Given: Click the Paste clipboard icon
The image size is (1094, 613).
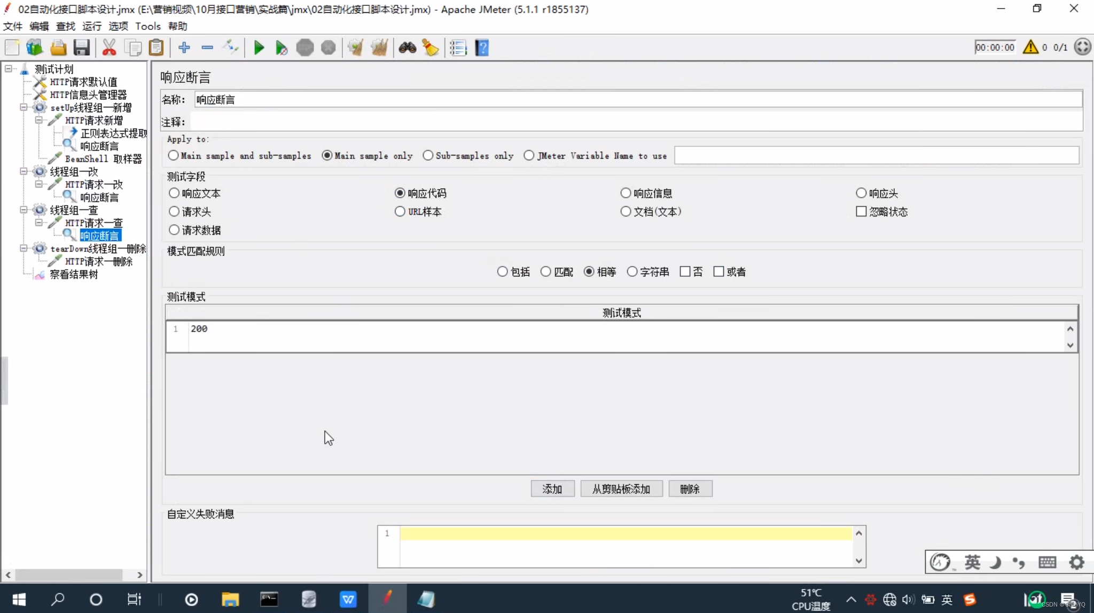Looking at the screenshot, I should click(x=156, y=48).
